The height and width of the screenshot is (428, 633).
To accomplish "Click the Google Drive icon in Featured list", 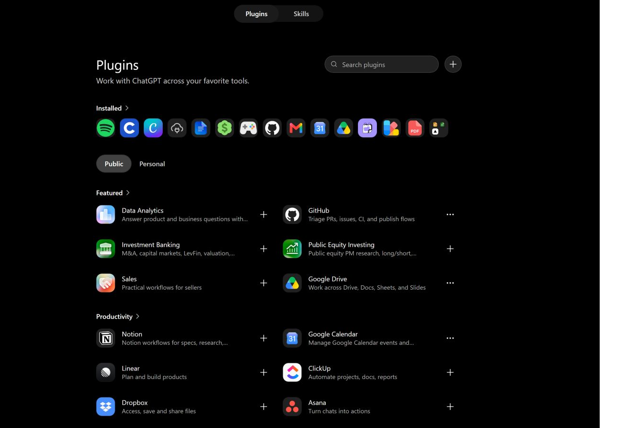I will point(292,283).
